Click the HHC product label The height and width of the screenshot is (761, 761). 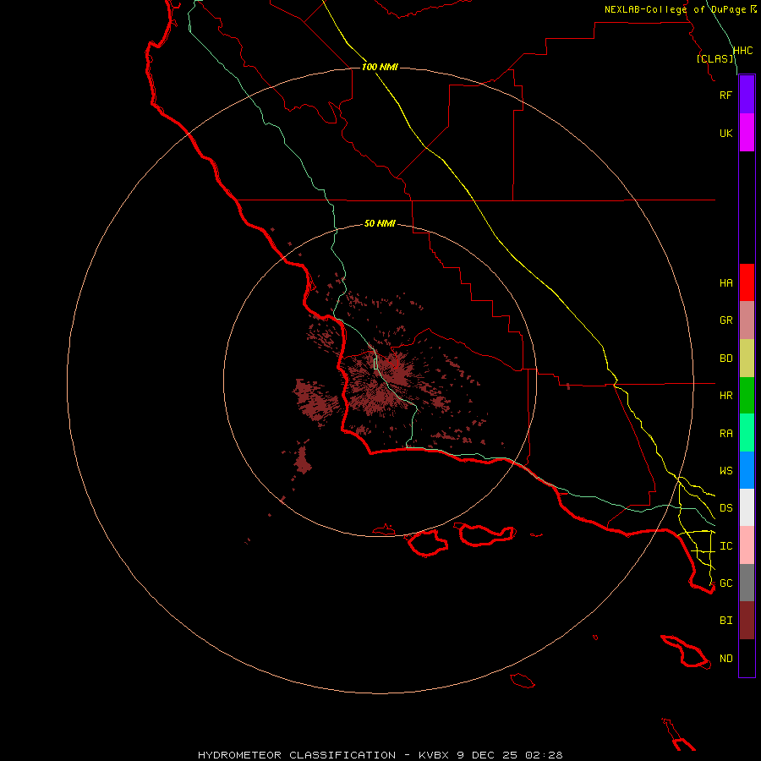tap(742, 51)
